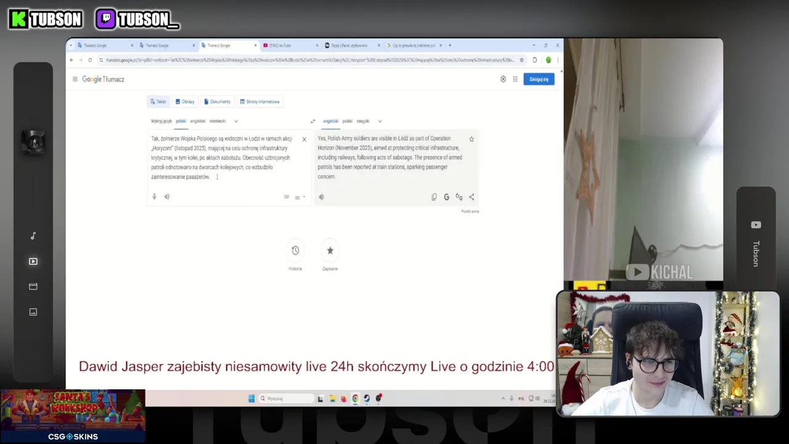The width and height of the screenshot is (789, 444).
Task: Select the Dokumenty translation mode
Action: point(218,102)
